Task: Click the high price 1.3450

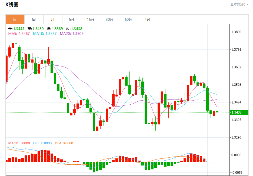Action: (x=38, y=29)
